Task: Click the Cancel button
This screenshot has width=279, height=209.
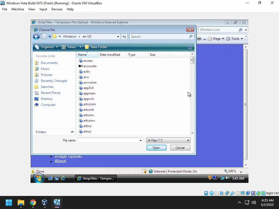Action: (x=180, y=148)
